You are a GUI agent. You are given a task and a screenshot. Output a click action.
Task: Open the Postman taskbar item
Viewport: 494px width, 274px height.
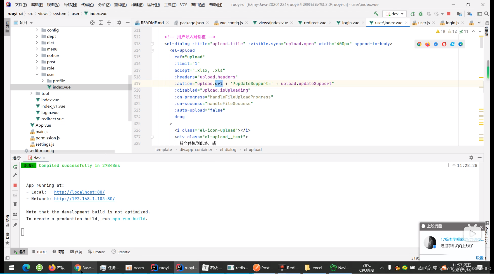[263, 268]
